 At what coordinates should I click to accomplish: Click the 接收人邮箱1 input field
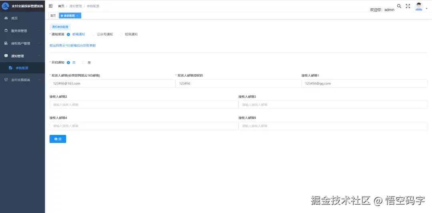coord(364,83)
